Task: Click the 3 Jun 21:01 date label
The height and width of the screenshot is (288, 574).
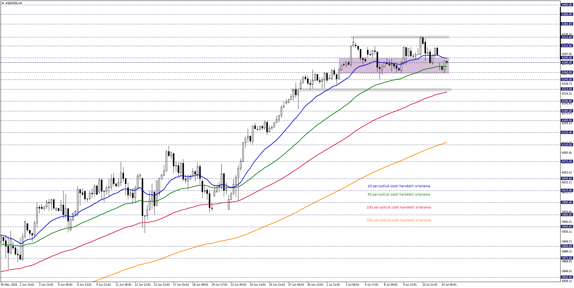Action: [46, 285]
